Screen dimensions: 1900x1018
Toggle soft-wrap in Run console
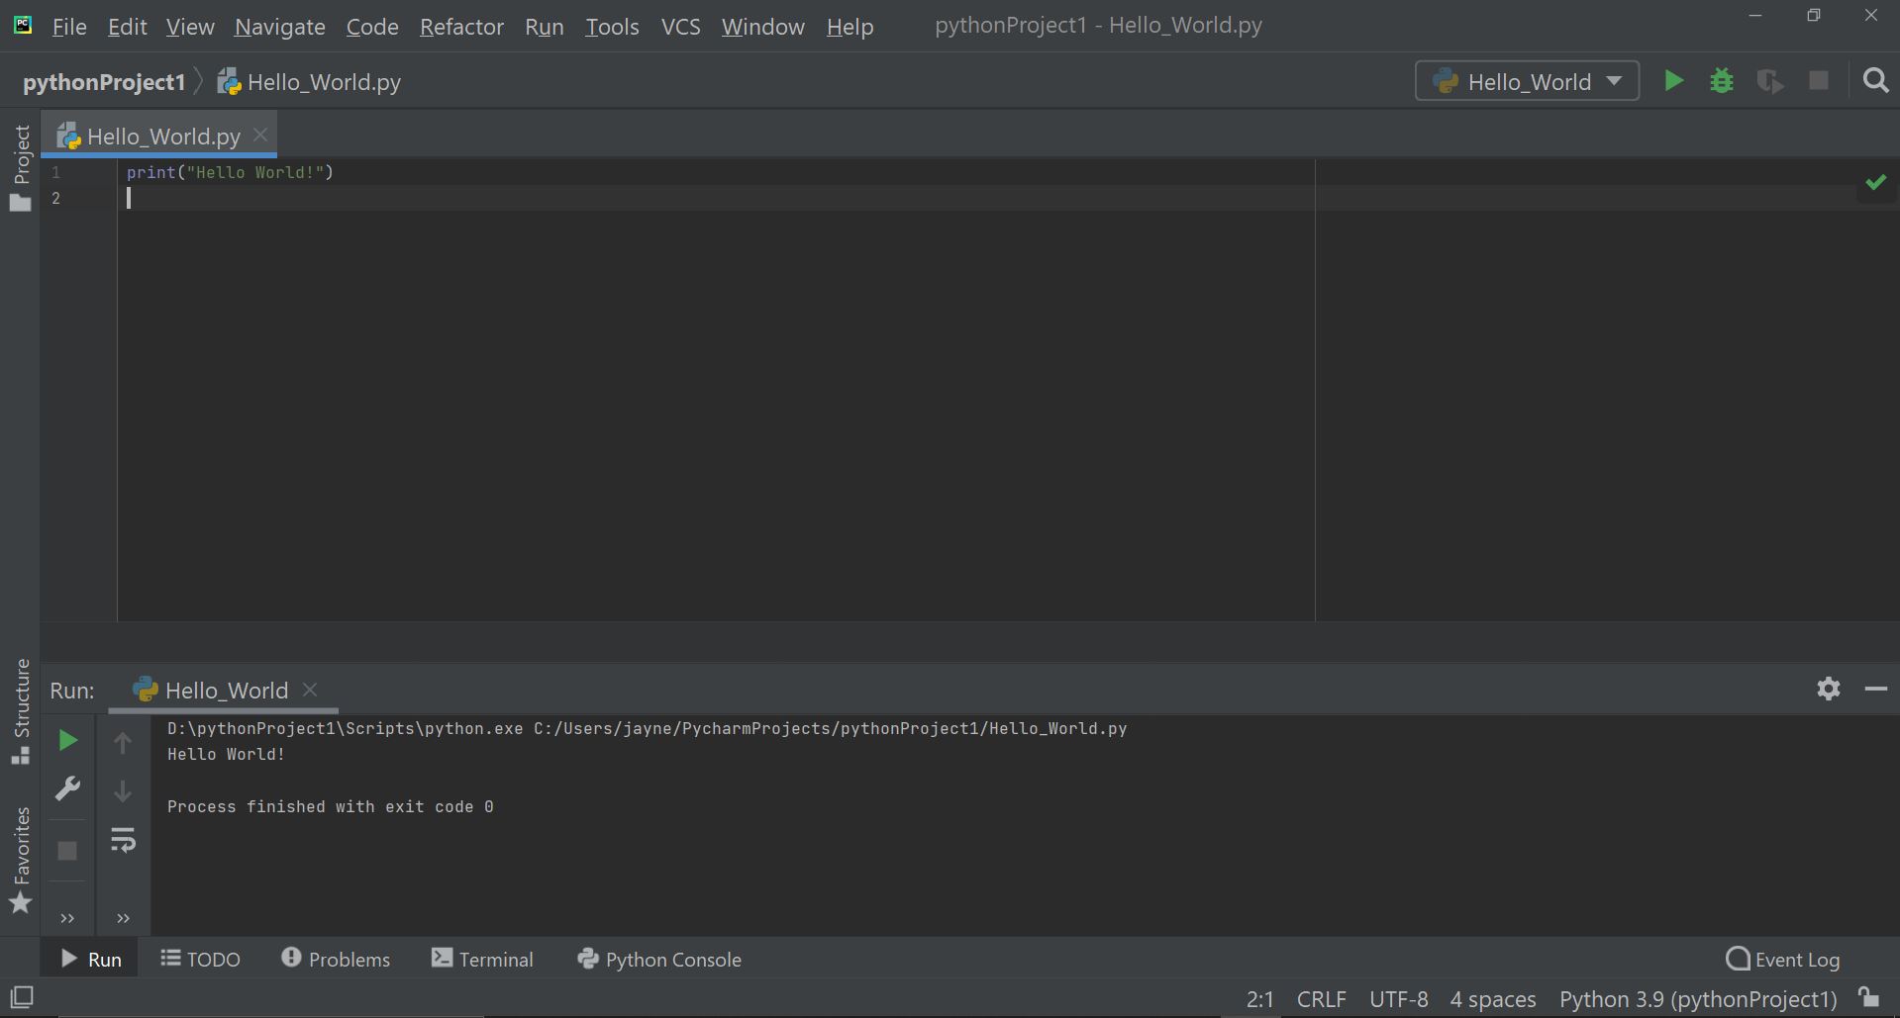tap(123, 841)
